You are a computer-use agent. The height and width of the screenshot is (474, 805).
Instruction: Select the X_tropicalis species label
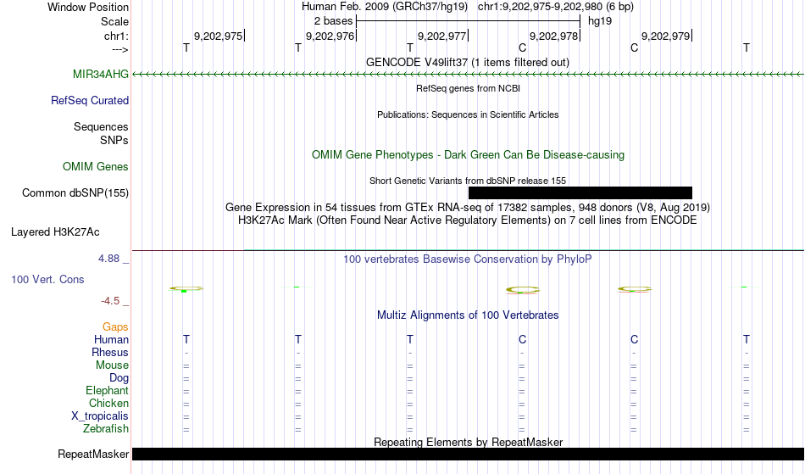[100, 416]
